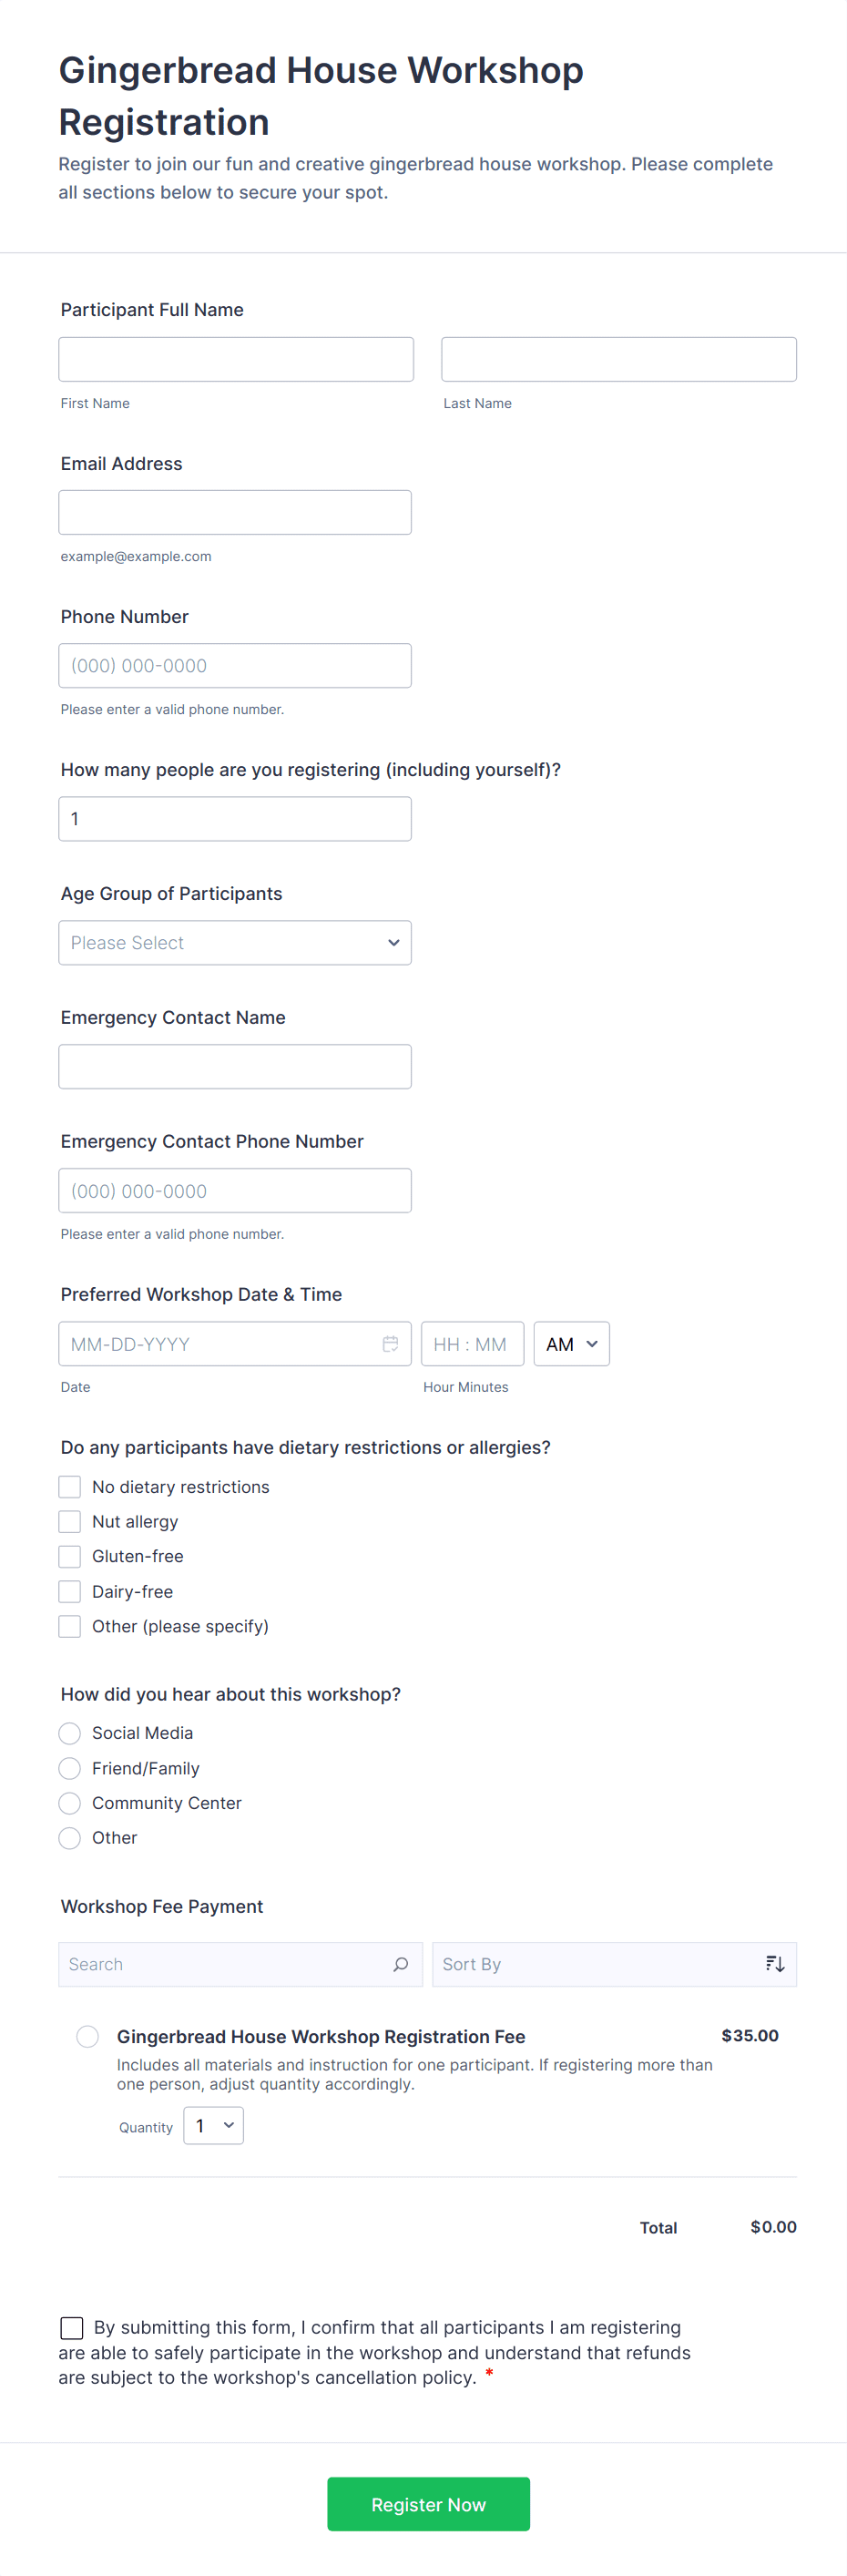This screenshot has width=847, height=2576.
Task: Open the Age Group of Participants dropdown
Action: (x=235, y=942)
